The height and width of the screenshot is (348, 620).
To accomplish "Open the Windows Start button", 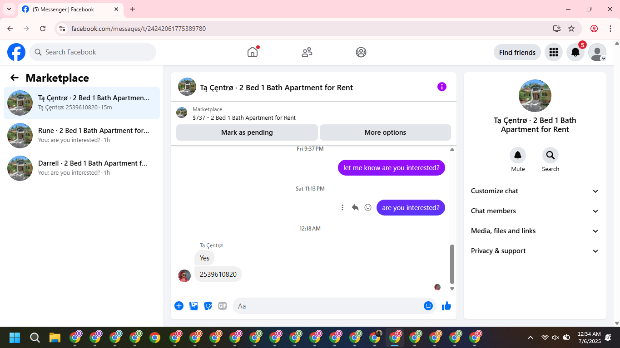I will click(15, 338).
